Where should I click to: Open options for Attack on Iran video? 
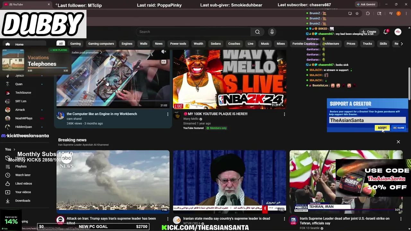click(168, 219)
